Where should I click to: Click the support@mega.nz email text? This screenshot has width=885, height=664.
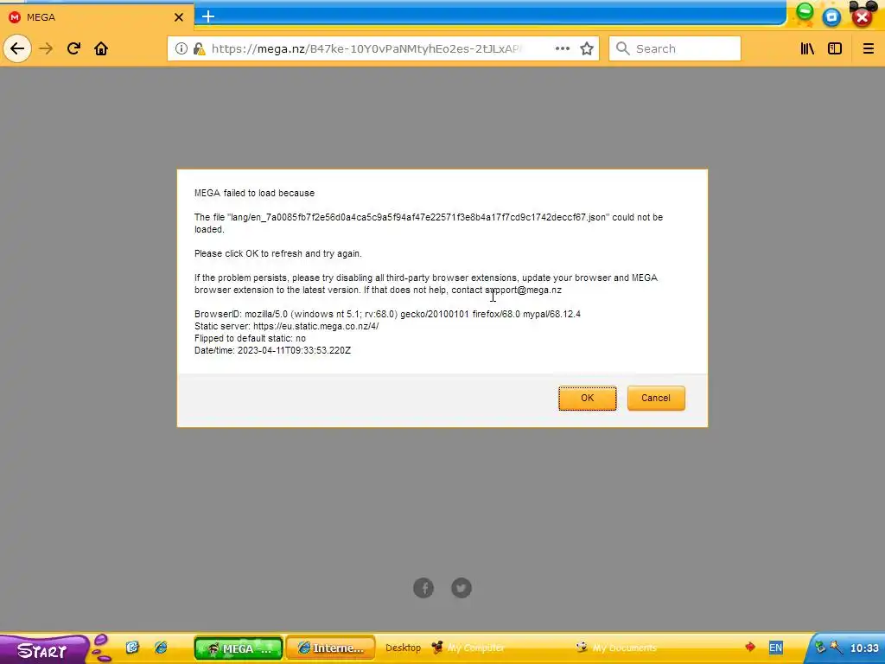point(523,290)
